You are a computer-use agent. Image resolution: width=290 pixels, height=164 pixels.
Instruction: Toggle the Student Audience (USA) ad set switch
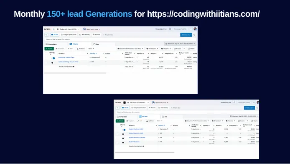[x=124, y=130]
